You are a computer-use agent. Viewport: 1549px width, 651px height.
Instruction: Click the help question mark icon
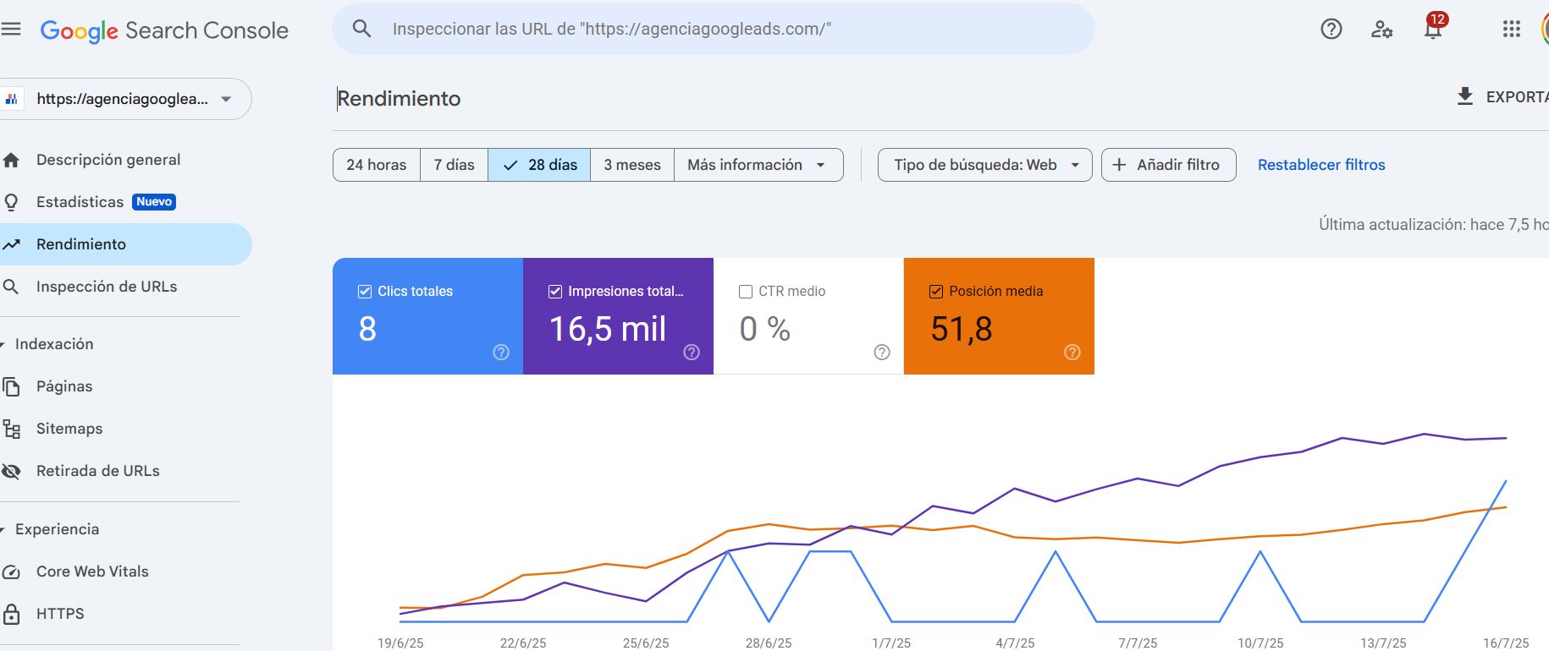(x=1331, y=30)
